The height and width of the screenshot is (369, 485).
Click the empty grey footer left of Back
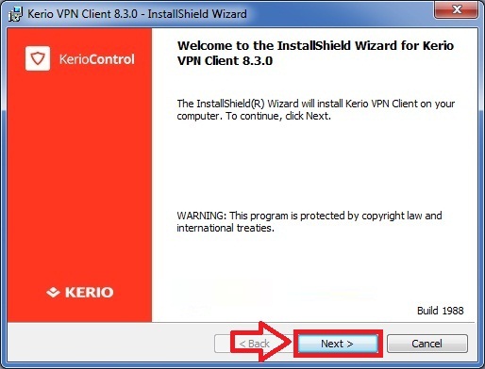[110, 344]
